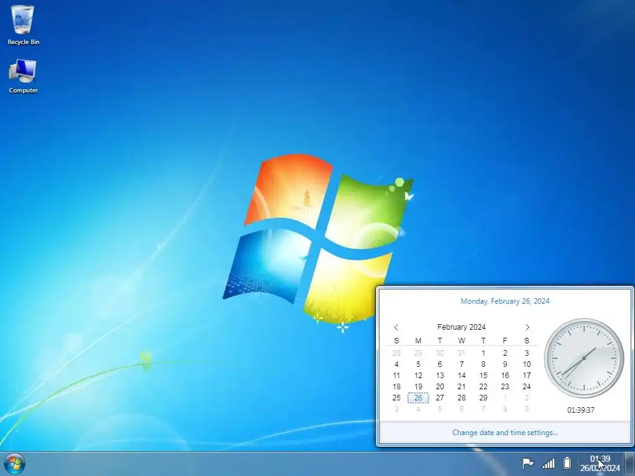Image resolution: width=635 pixels, height=476 pixels.
Task: Click the February 2024 month header
Action: pos(461,327)
